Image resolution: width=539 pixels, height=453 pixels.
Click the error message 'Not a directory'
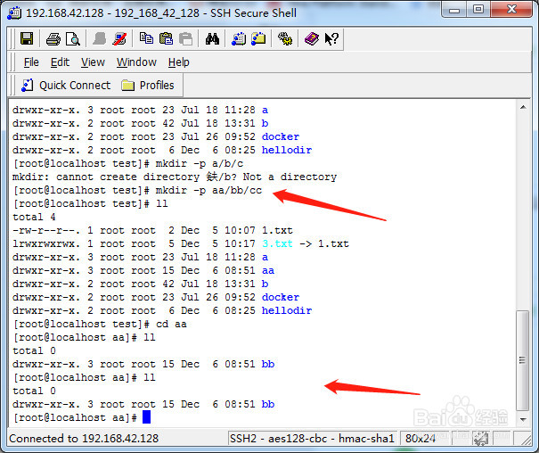click(x=290, y=177)
